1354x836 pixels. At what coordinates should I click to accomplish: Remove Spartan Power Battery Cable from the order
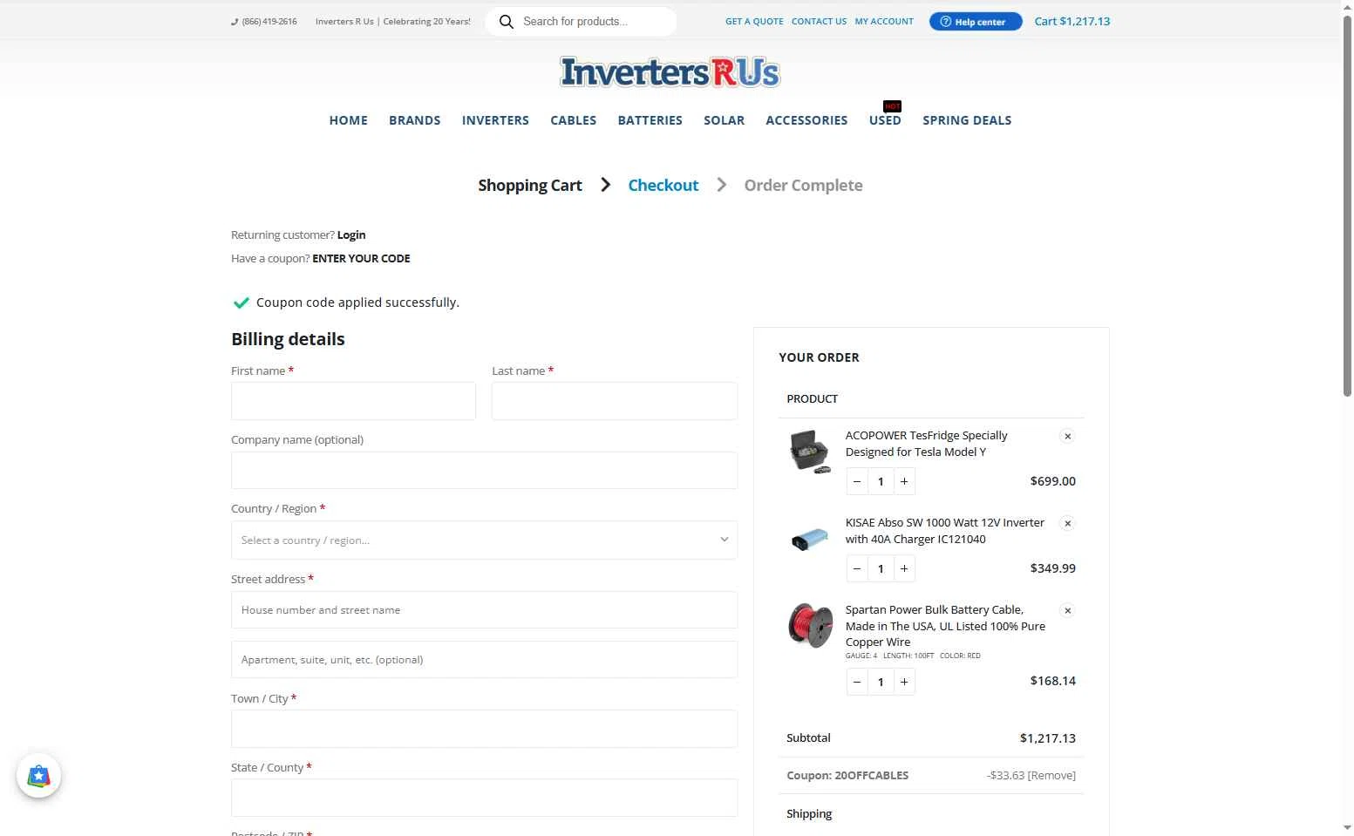coord(1067,610)
